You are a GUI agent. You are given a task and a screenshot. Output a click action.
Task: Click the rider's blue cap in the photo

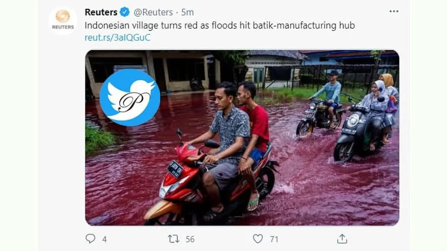333,73
